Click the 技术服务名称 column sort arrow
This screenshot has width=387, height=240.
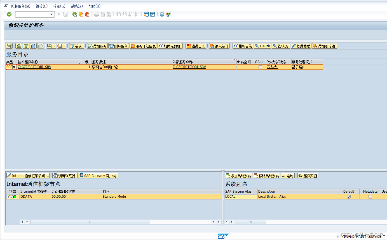tap(80, 63)
